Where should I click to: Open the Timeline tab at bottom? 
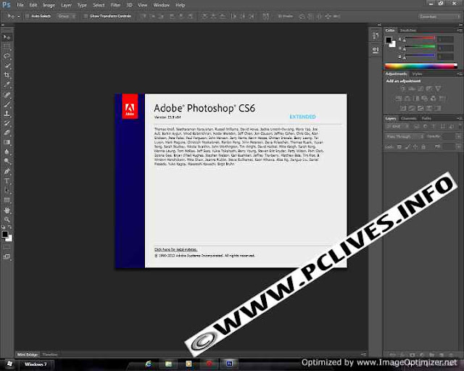click(x=50, y=354)
